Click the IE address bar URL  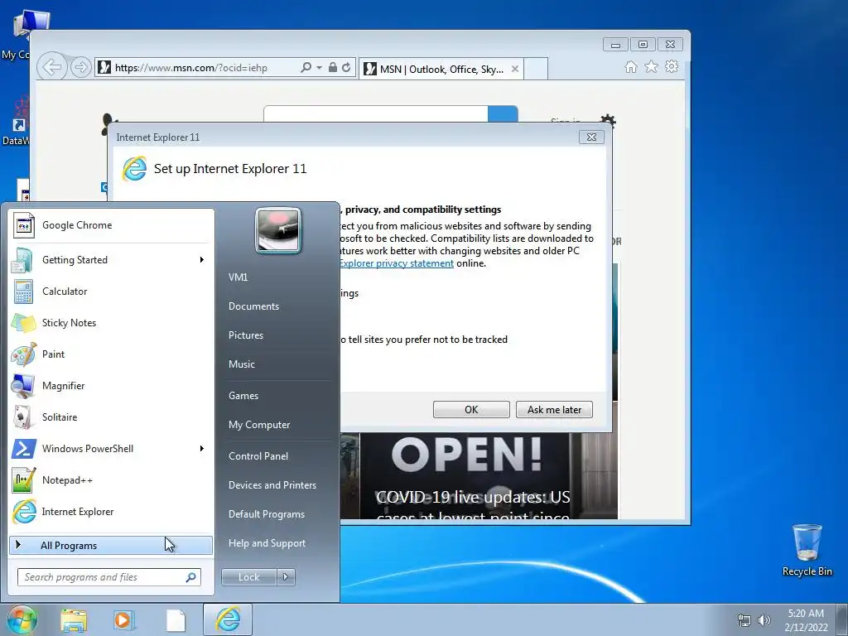click(191, 68)
